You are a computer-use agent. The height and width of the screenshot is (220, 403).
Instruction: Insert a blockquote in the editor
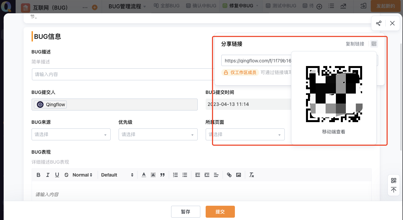pyautogui.click(x=162, y=175)
